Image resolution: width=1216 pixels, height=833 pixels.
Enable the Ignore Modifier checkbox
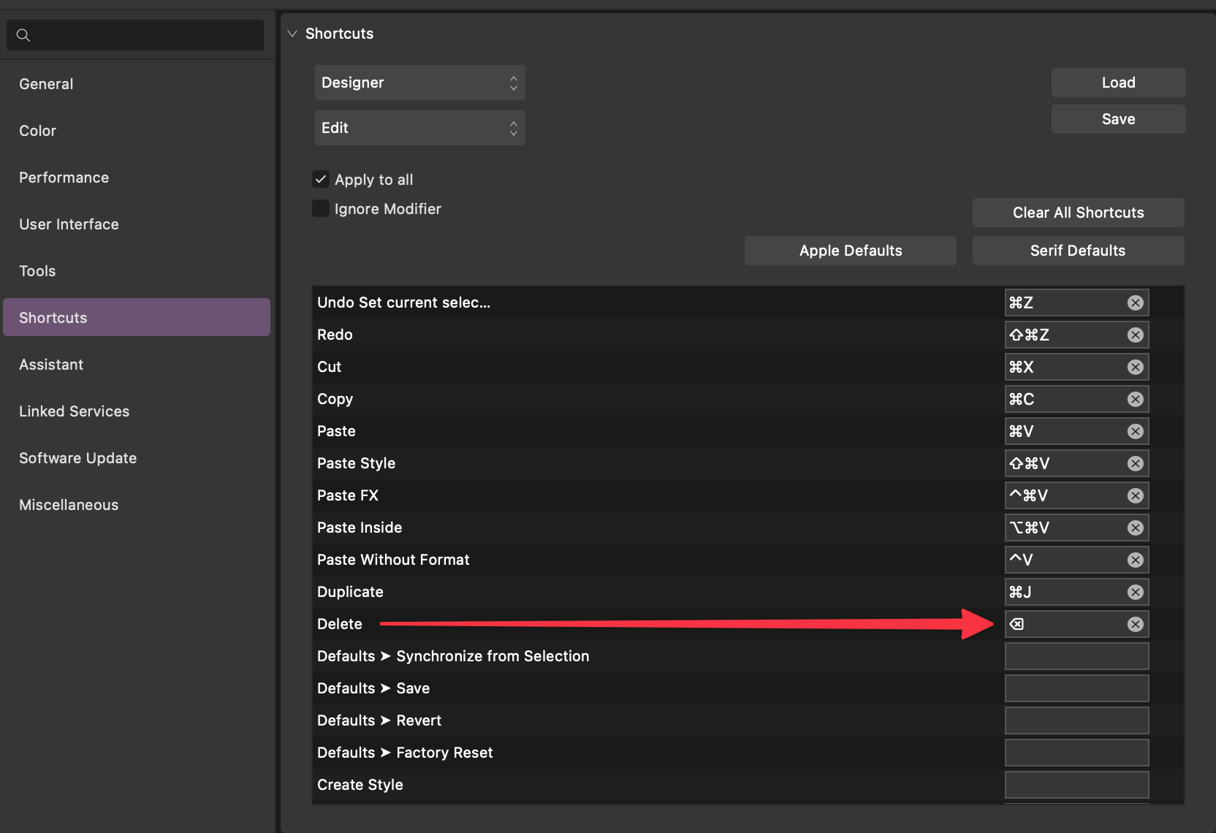point(320,208)
